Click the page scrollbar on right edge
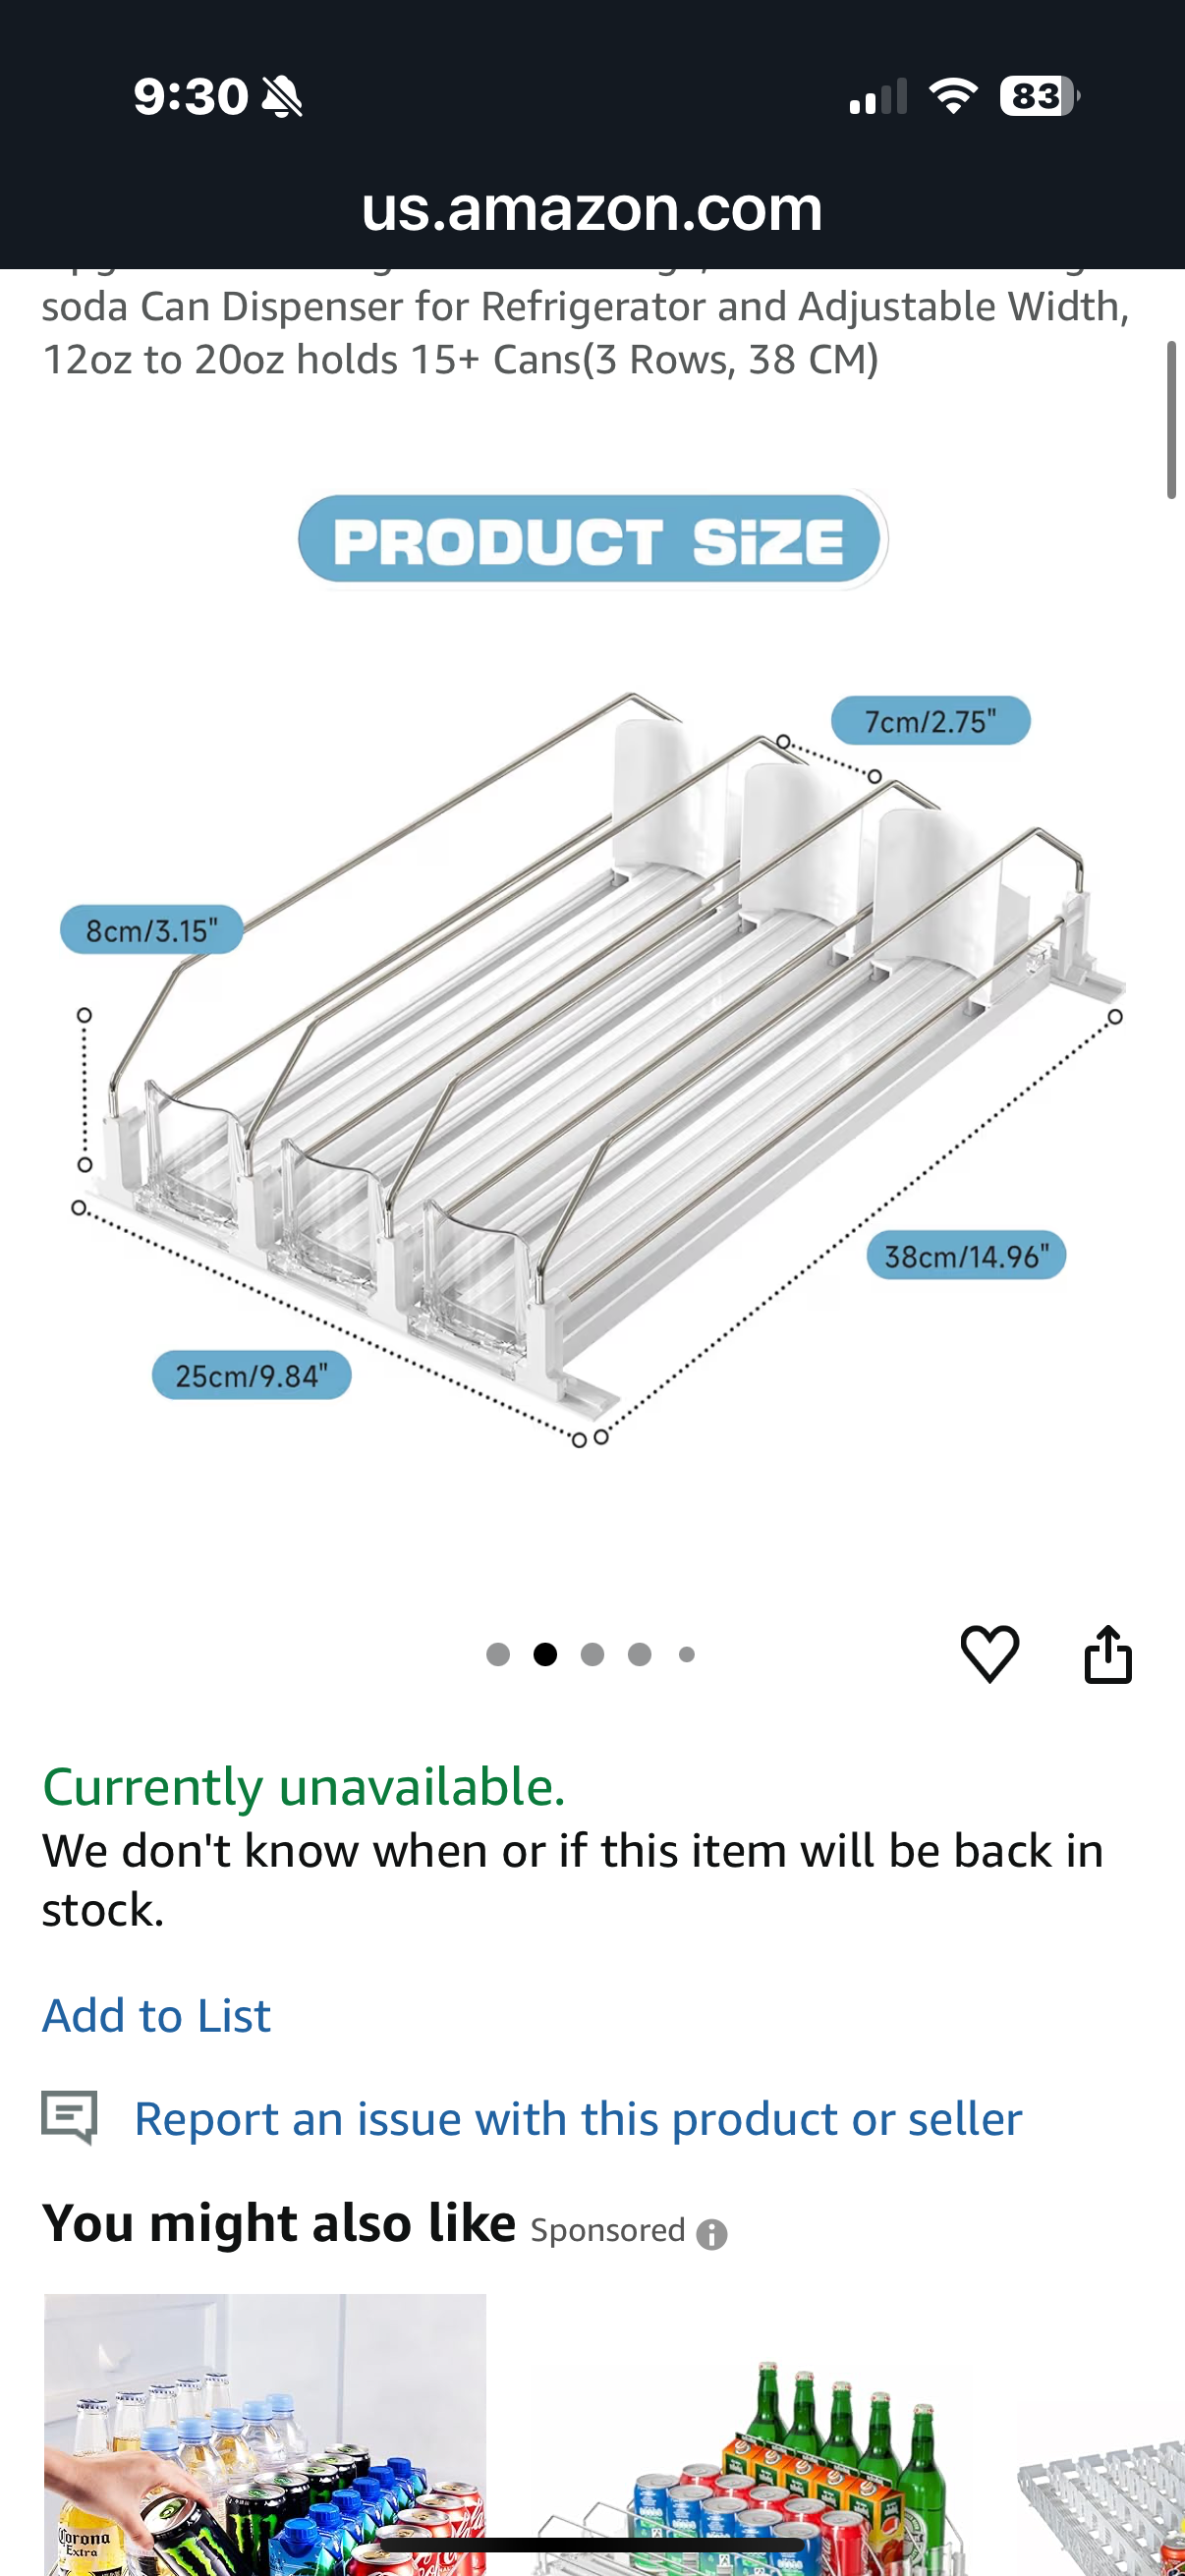Viewport: 1185px width, 2576px height. pos(1171,420)
